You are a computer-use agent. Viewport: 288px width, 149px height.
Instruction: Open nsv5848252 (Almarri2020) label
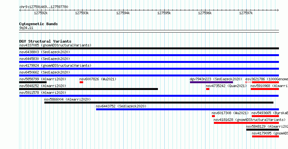click(43, 86)
